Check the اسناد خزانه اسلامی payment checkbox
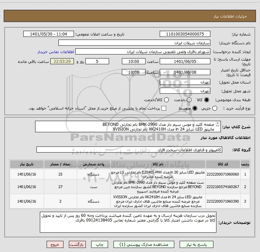 pyautogui.click(x=164, y=108)
